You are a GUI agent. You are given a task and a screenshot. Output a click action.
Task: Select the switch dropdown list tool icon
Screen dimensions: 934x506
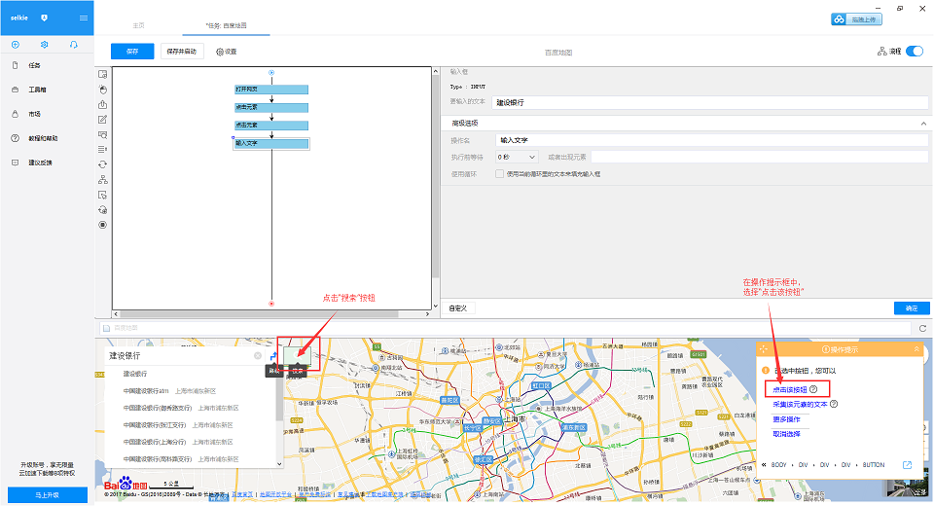(x=102, y=150)
